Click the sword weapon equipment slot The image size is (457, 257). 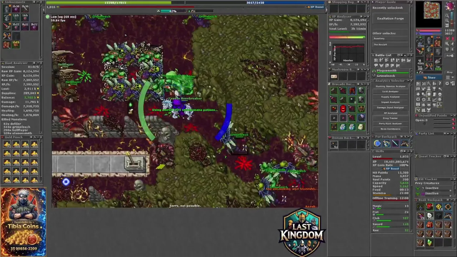tap(419, 51)
